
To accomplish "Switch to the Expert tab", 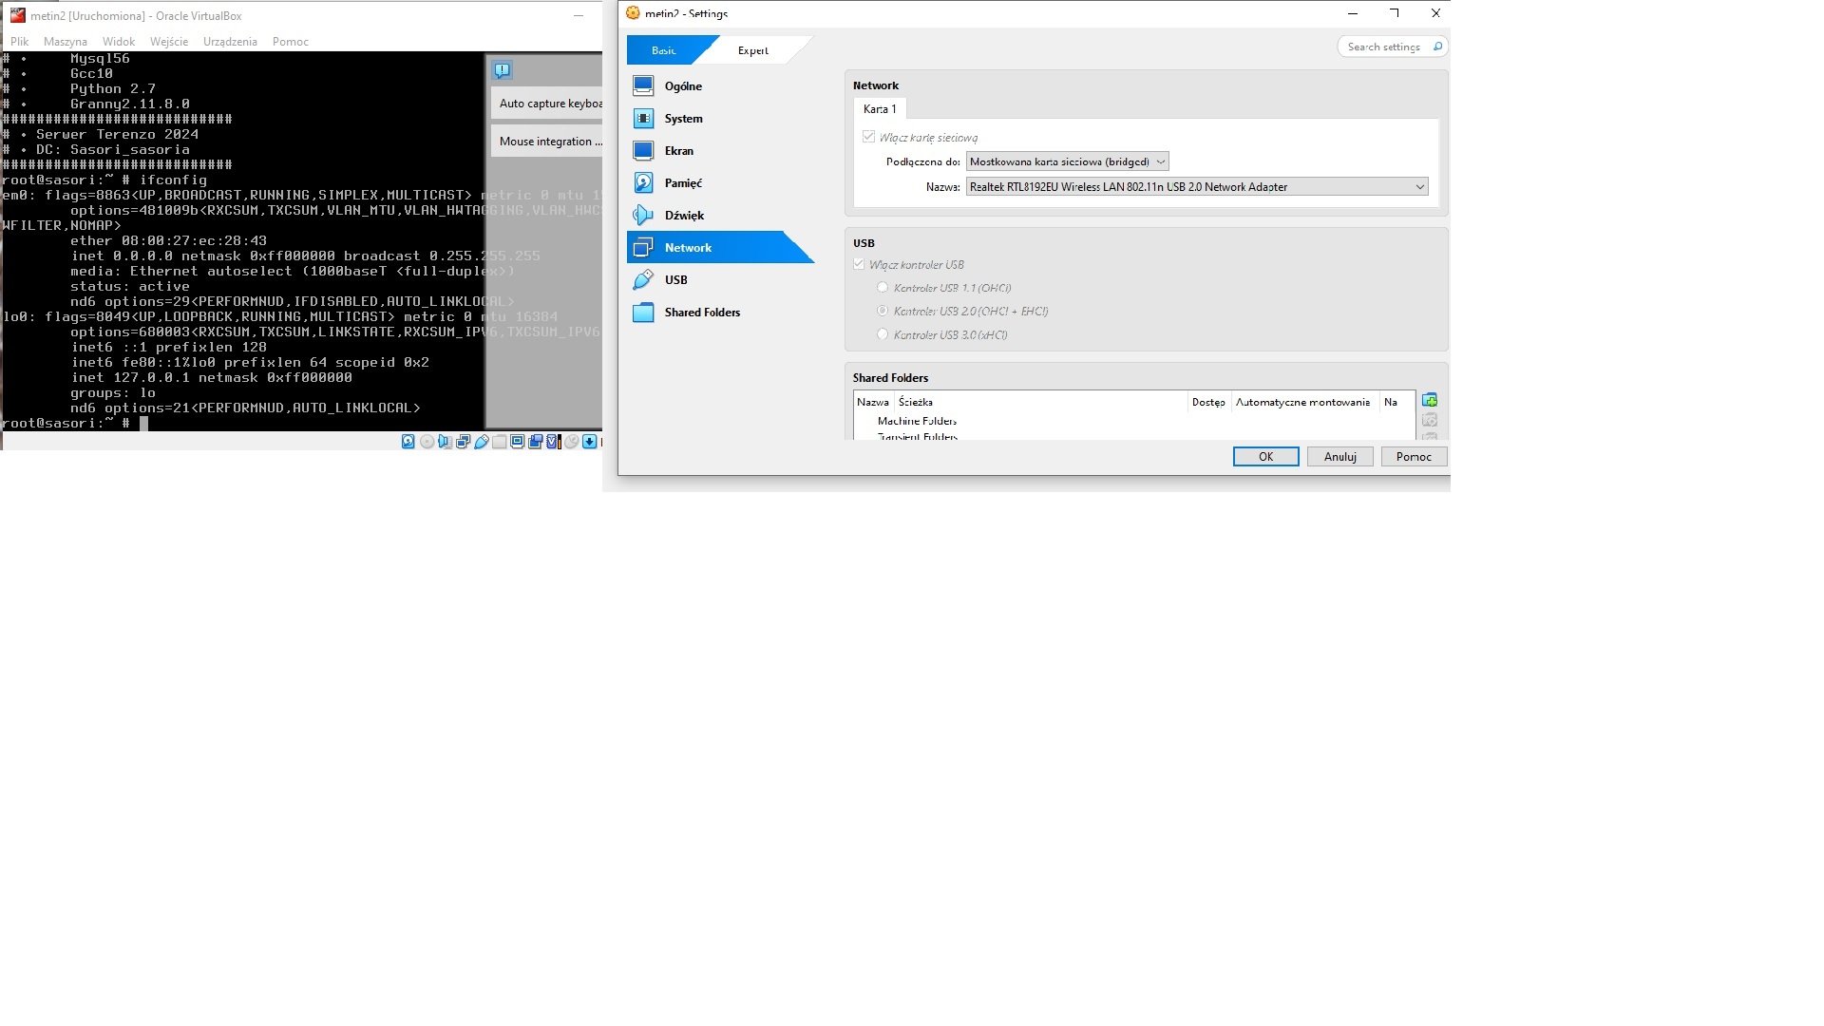I will 752,50.
